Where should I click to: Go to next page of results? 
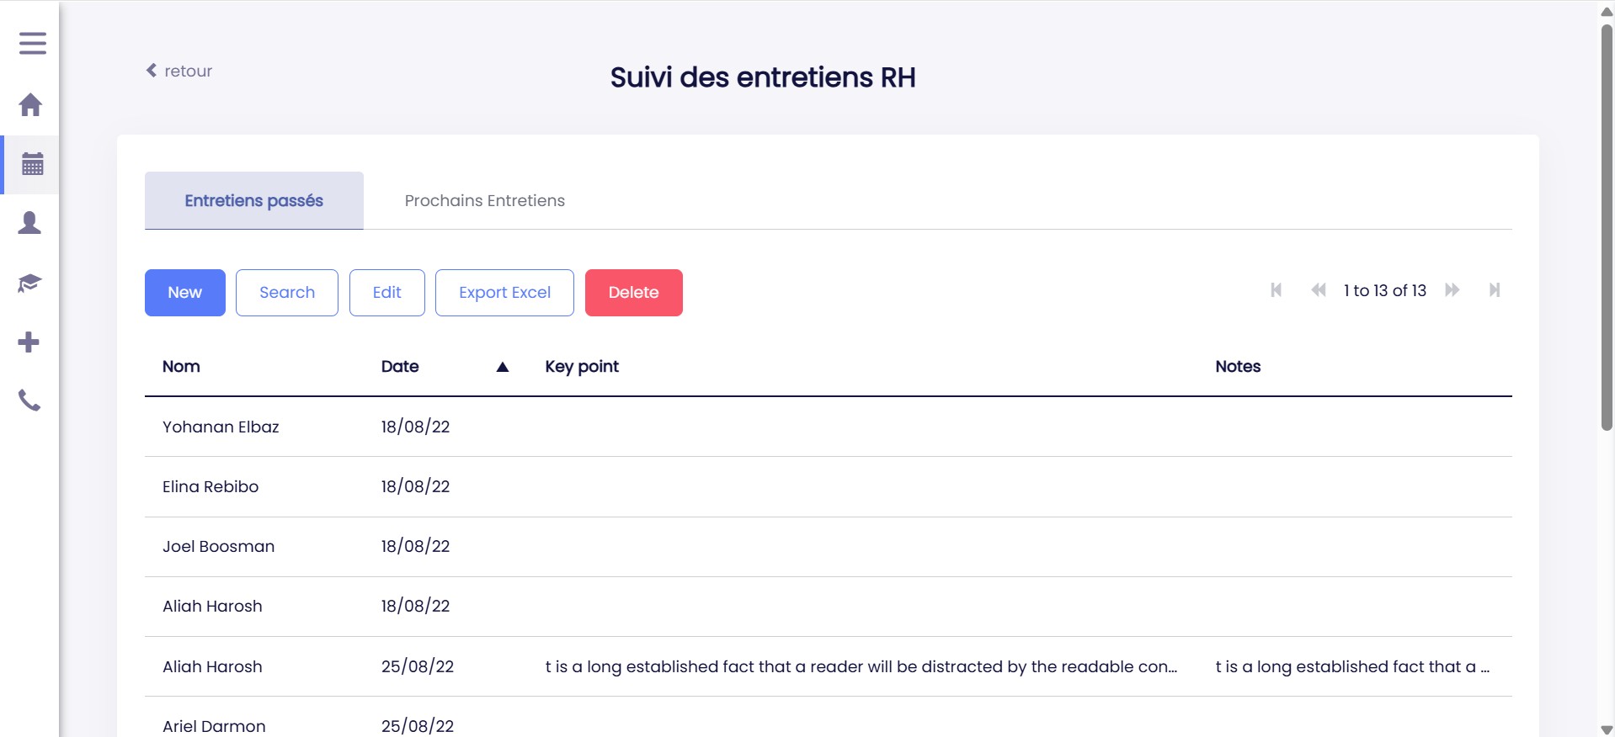[1452, 290]
